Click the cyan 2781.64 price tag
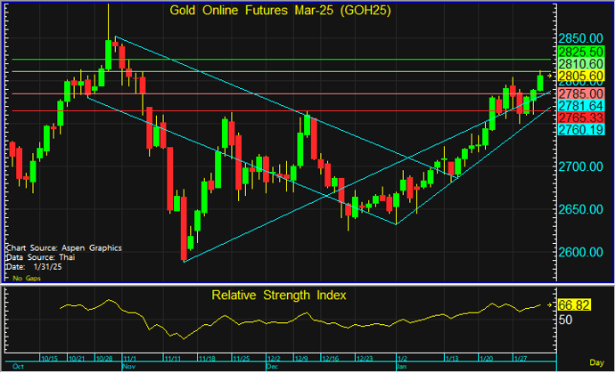 tap(581, 106)
